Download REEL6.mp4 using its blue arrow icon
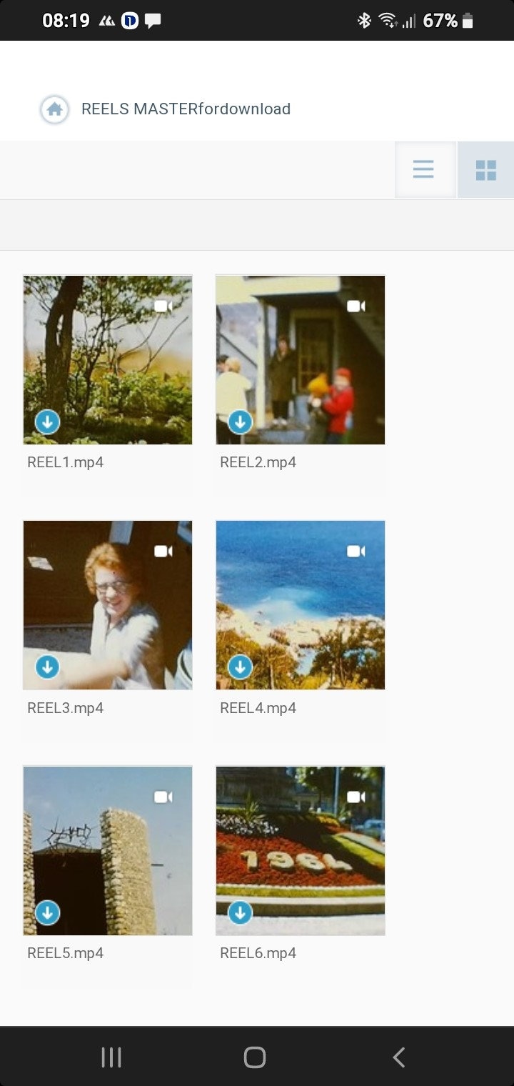The height and width of the screenshot is (1086, 514). click(240, 912)
